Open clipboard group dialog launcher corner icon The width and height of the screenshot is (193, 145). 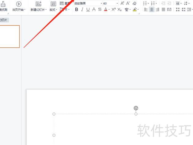coord(8,13)
